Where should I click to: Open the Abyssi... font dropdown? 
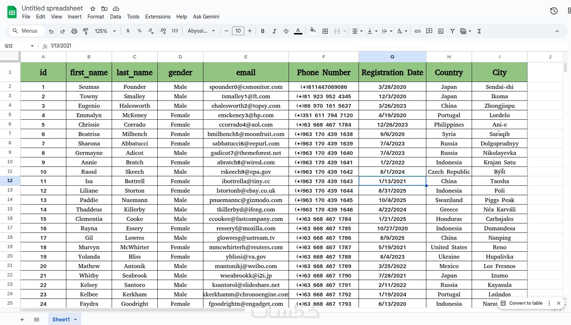[x=201, y=31]
